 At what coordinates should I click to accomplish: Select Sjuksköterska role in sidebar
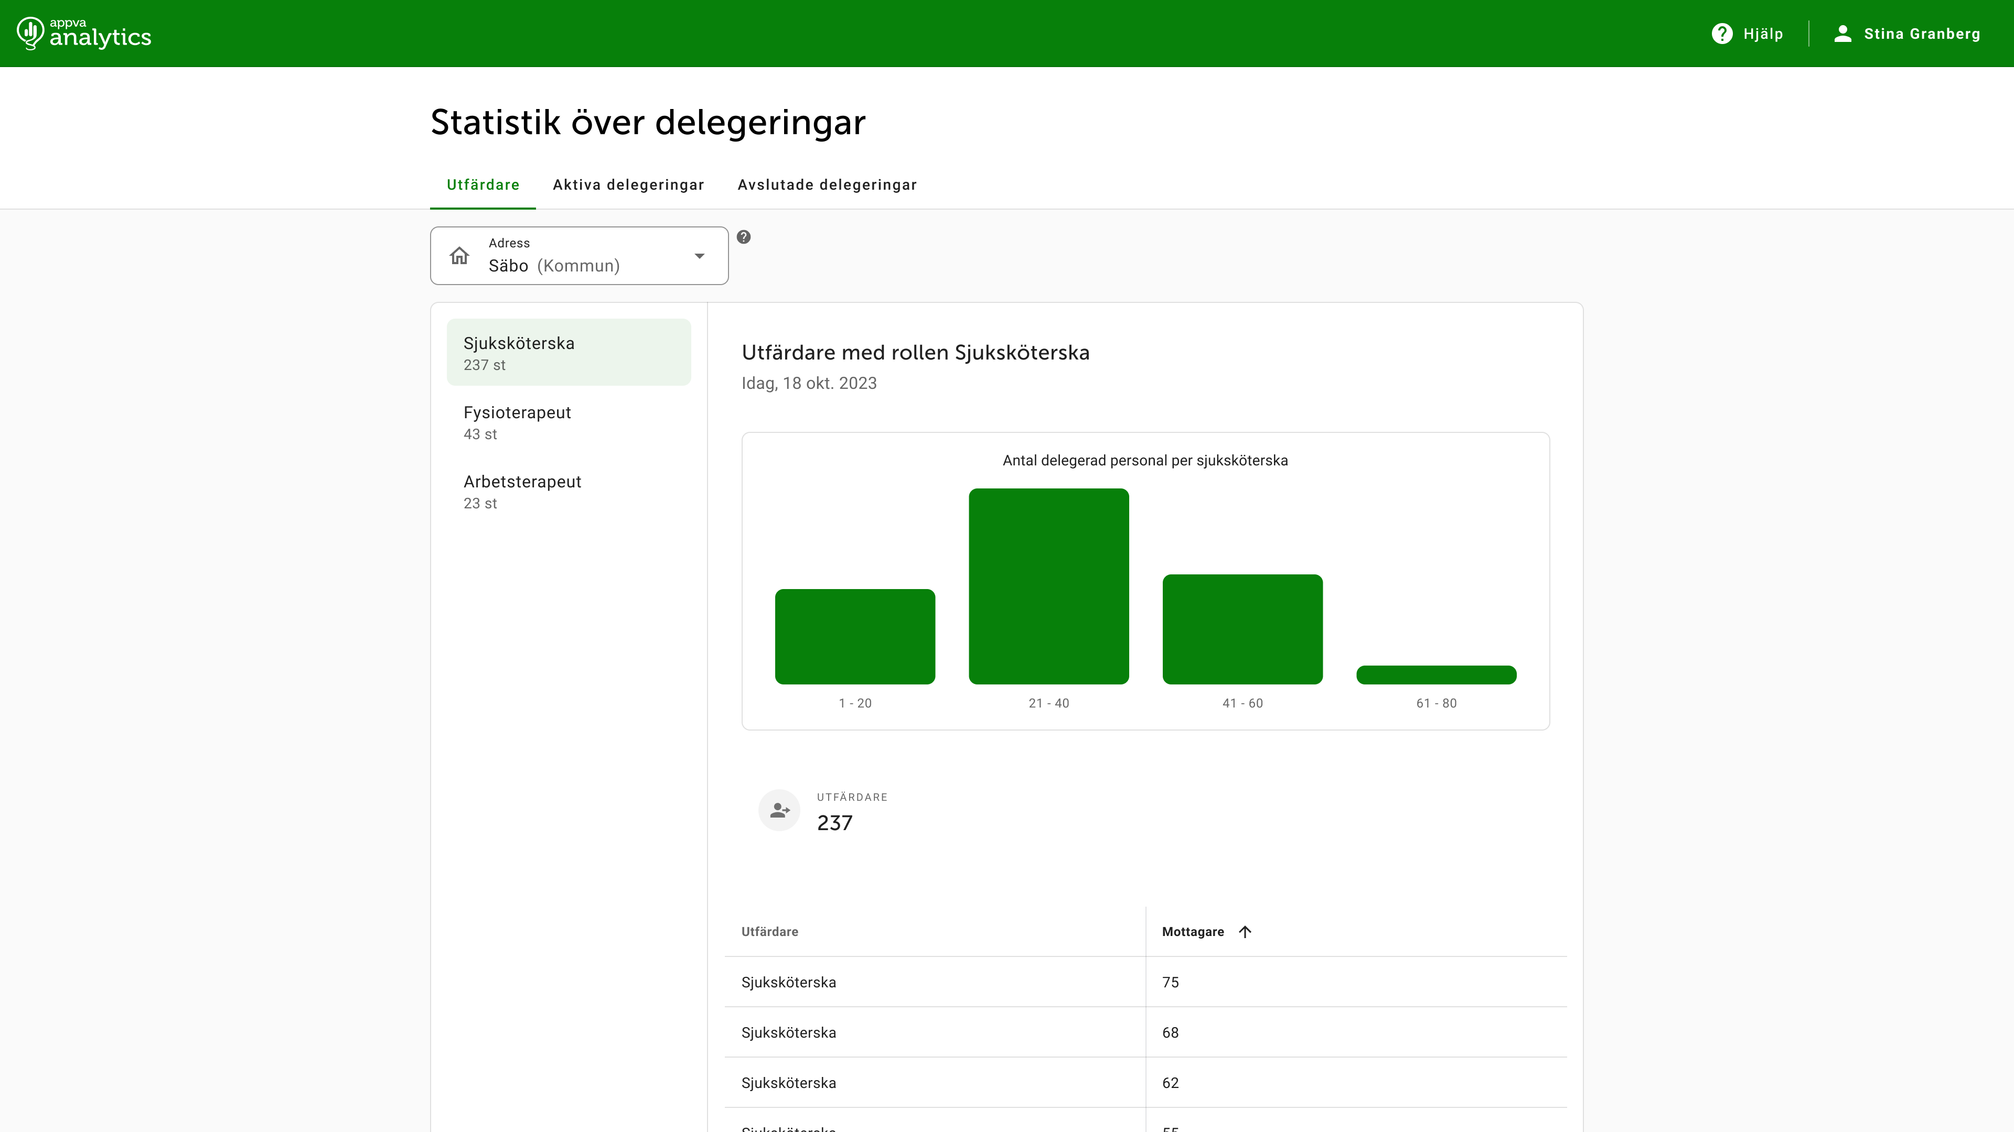pos(569,352)
